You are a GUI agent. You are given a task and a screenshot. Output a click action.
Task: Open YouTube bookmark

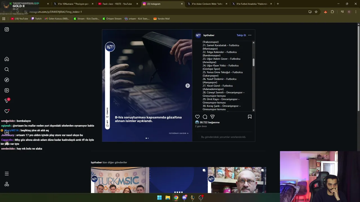[x=19, y=19]
